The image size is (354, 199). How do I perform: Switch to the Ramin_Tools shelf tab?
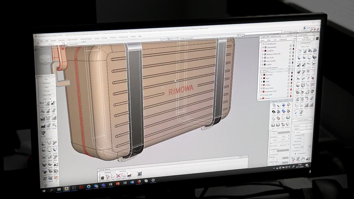305,46
